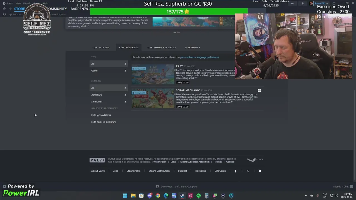Click the Valve logo in the footer
The height and width of the screenshot is (200, 356).
[x=97, y=160]
